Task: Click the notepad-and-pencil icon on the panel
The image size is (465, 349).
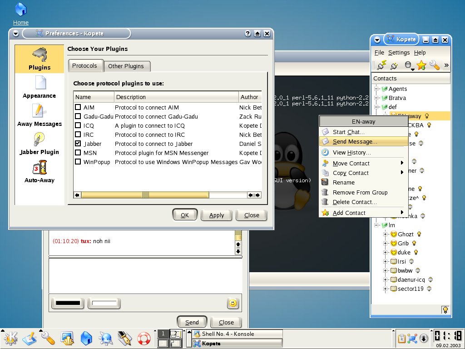Action: [x=29, y=338]
